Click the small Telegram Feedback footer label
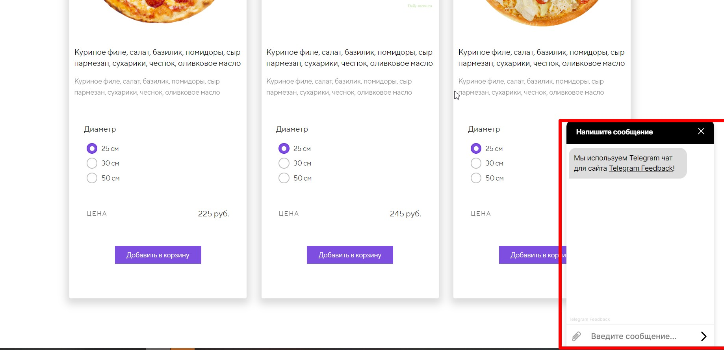Viewport: 724px width, 350px height. pyautogui.click(x=589, y=319)
